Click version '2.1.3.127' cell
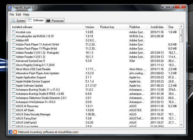Viewport: 193px width, 140px height. pos(91,85)
